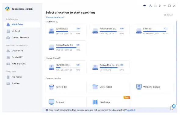Open 'Drive not showing up?' link

[55, 17]
